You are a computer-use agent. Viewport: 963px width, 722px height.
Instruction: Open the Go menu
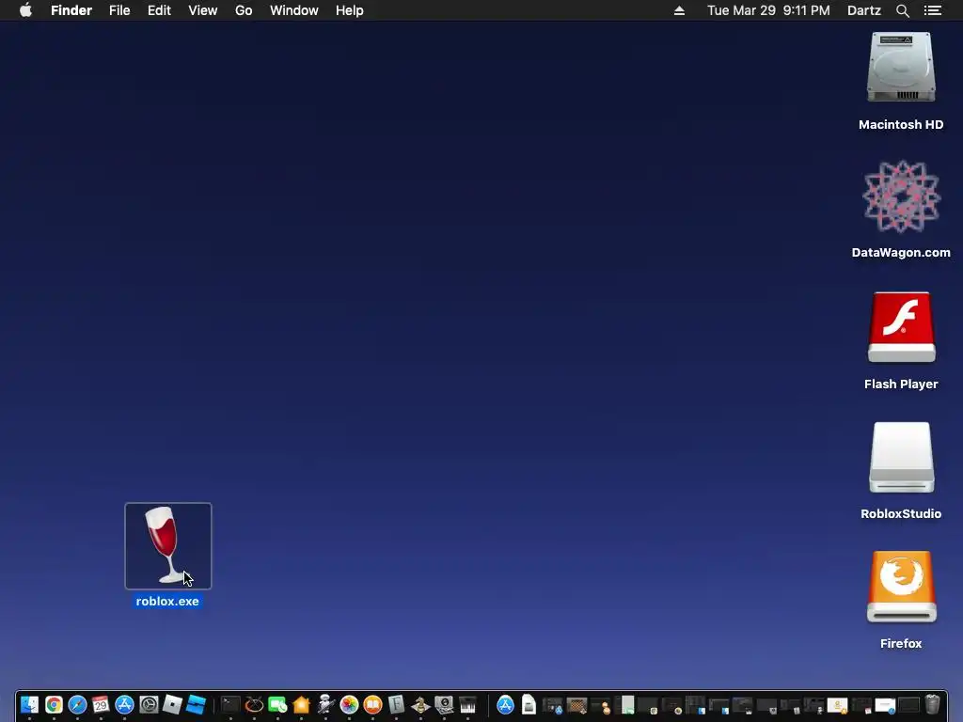coord(244,10)
